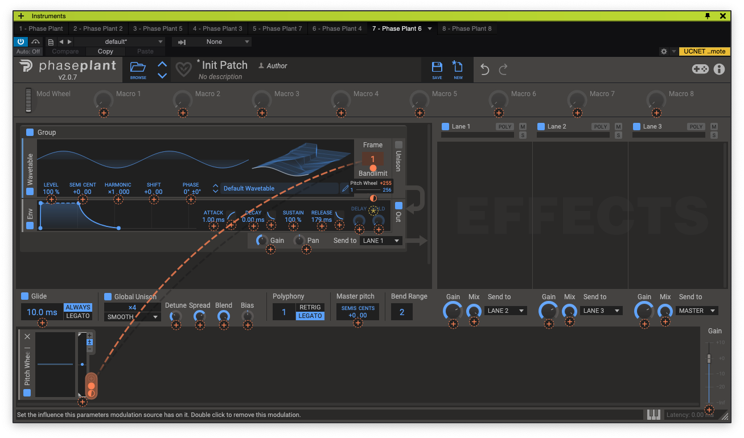The height and width of the screenshot is (438, 744).
Task: Click the keyboard icon in status bar
Action: pos(653,415)
